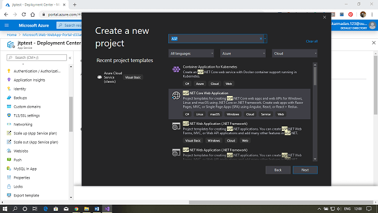Select Container Application for Kubernetes template
This screenshot has width=378, height=213.
240,75
